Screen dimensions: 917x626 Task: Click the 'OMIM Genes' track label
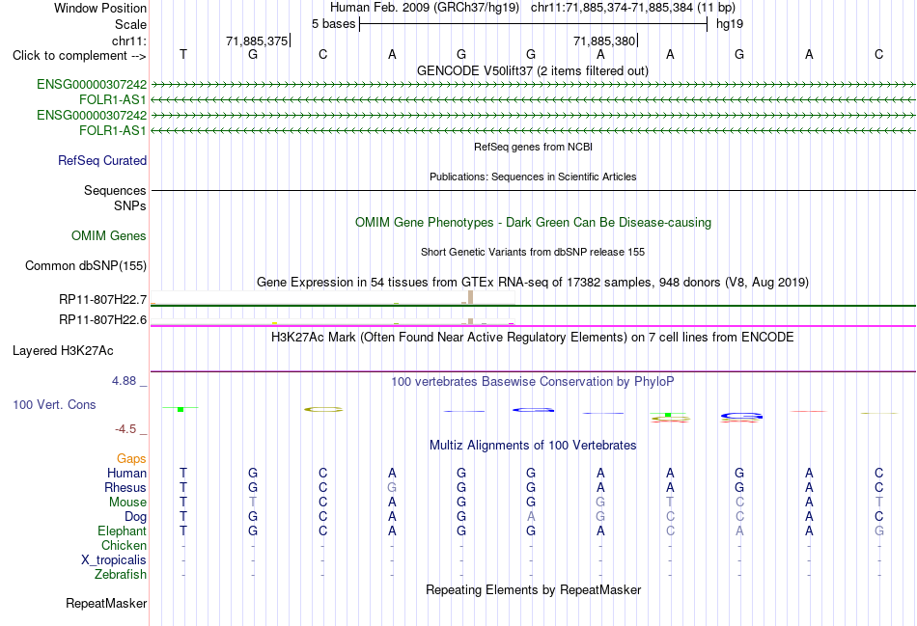[108, 235]
